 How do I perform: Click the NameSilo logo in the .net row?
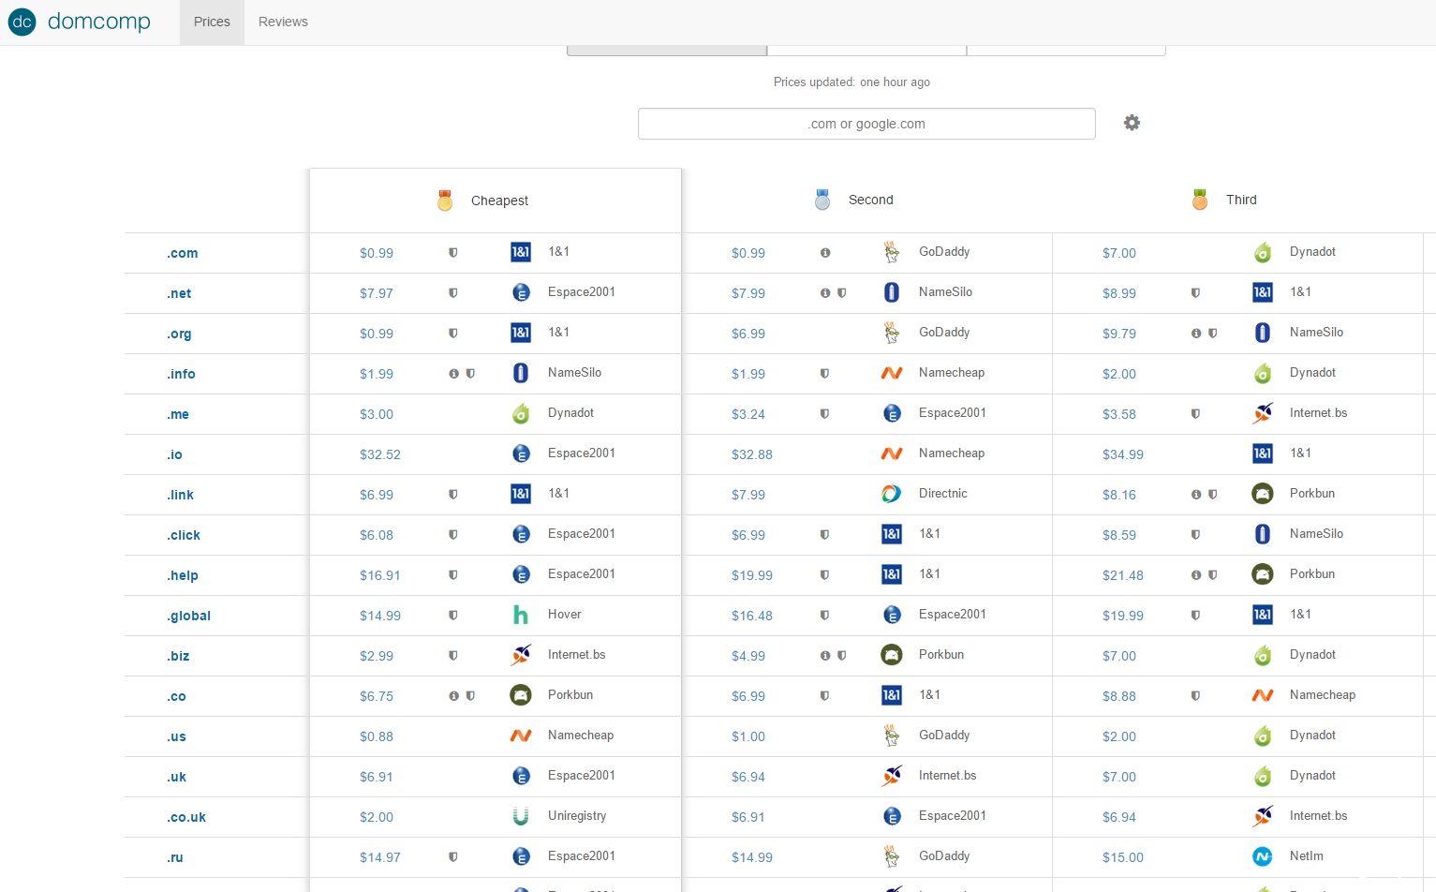tap(892, 292)
